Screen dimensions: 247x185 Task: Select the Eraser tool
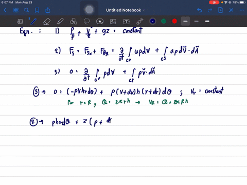coord(47,22)
